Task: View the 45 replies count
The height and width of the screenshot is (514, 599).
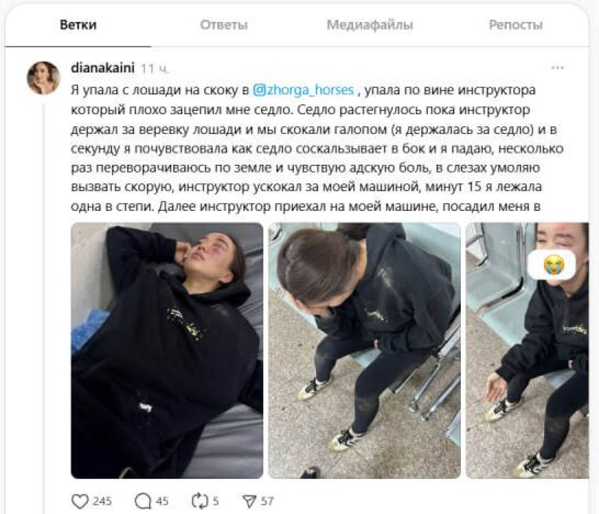Action: (x=162, y=501)
